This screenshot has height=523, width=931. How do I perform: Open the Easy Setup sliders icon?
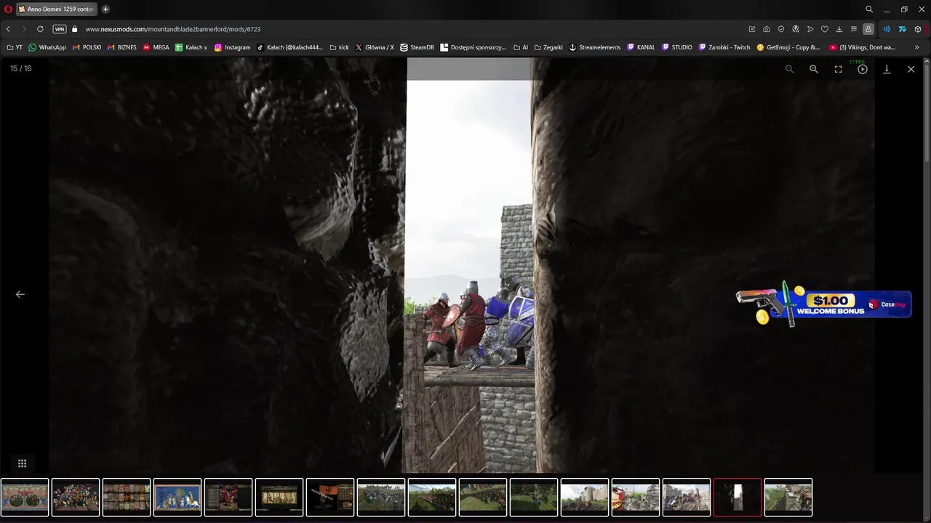pyautogui.click(x=854, y=29)
